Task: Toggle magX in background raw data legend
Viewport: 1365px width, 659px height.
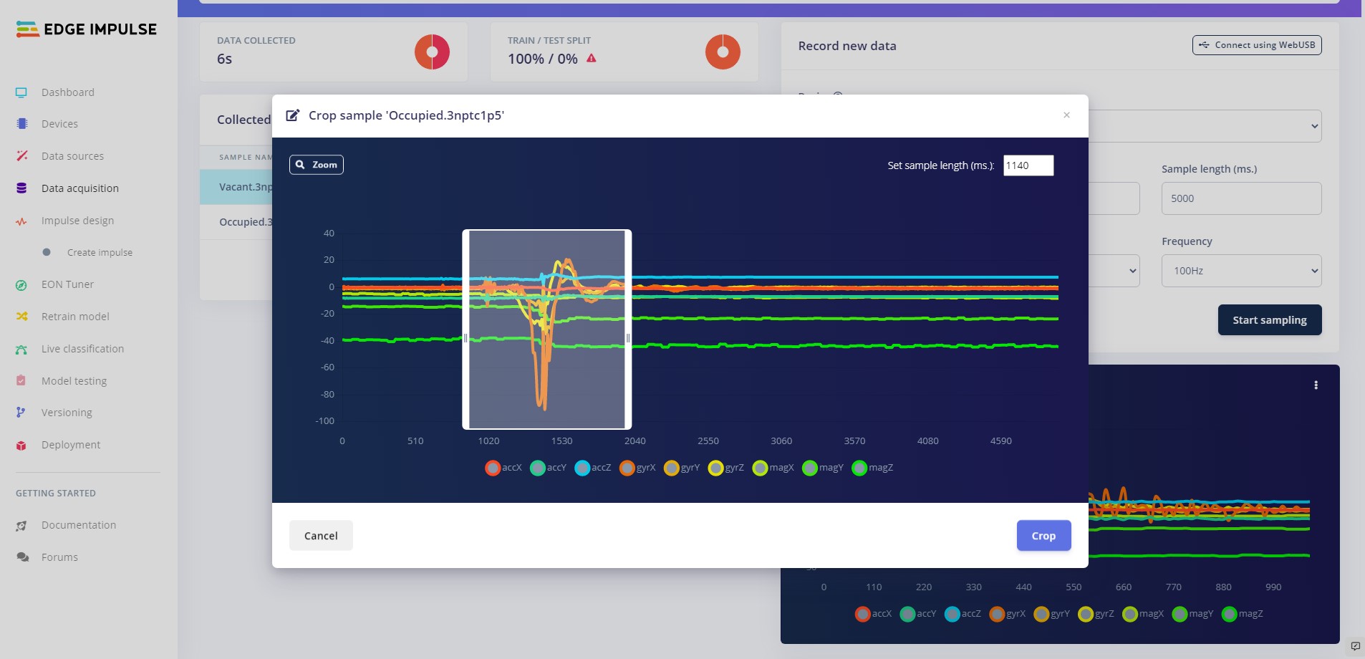Action: (x=1144, y=614)
